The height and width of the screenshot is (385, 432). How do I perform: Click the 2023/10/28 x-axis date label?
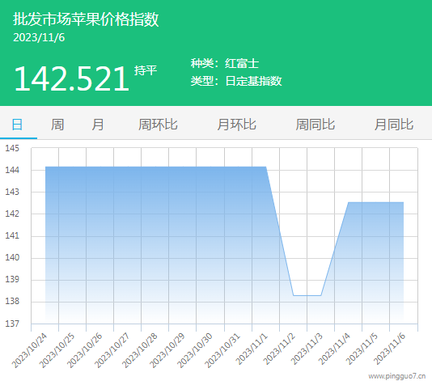coord(140,350)
